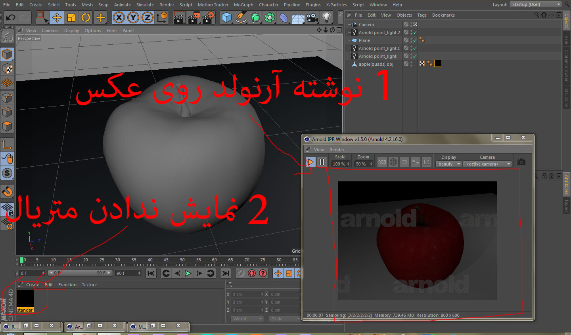Switch to Edges mode

7,112
